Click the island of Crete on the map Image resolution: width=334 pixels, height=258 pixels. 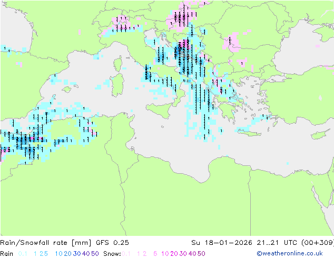(x=249, y=133)
